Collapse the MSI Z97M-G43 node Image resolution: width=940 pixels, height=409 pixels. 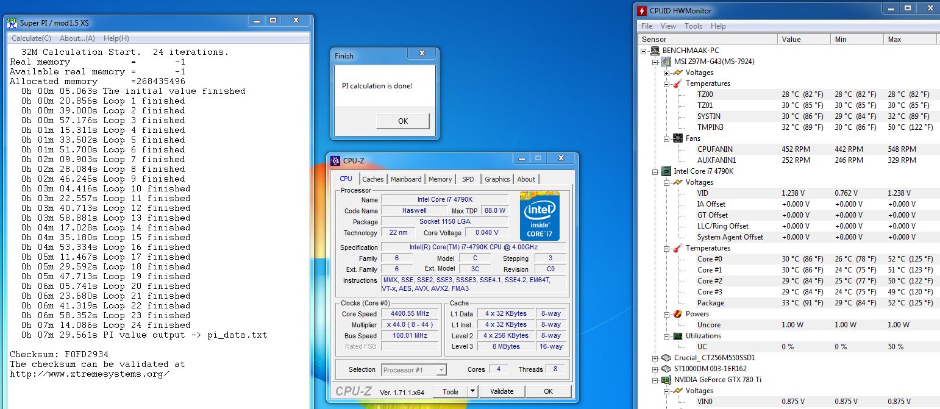coord(656,62)
